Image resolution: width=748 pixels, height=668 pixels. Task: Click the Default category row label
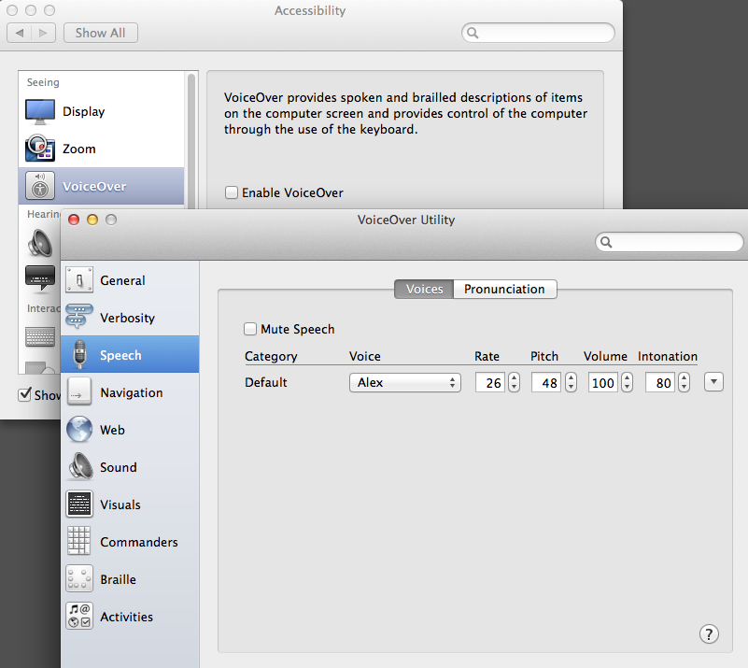[x=266, y=382]
